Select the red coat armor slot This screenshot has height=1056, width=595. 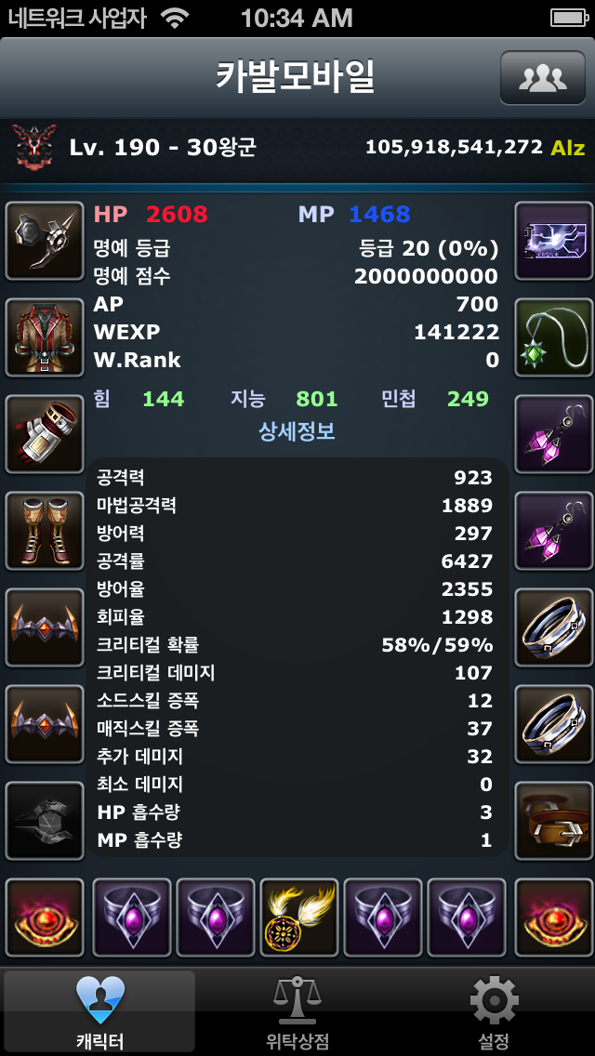[45, 337]
